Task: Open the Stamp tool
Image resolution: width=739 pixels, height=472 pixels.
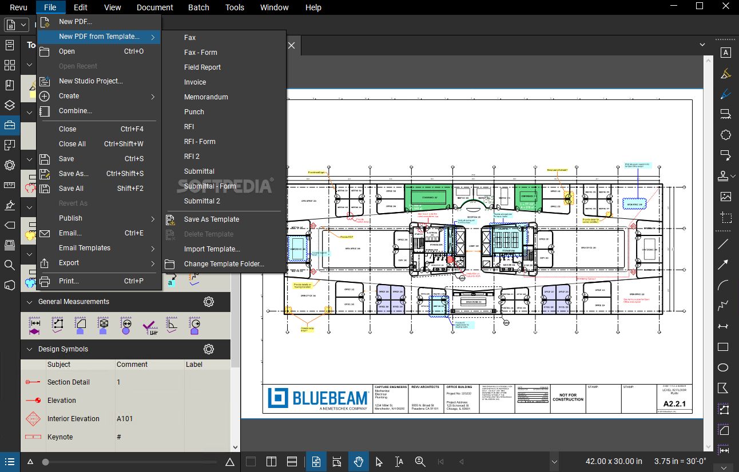Action: 724,176
